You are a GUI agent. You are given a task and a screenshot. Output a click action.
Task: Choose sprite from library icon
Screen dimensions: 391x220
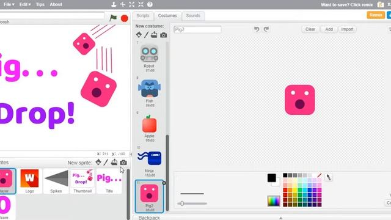(98, 162)
